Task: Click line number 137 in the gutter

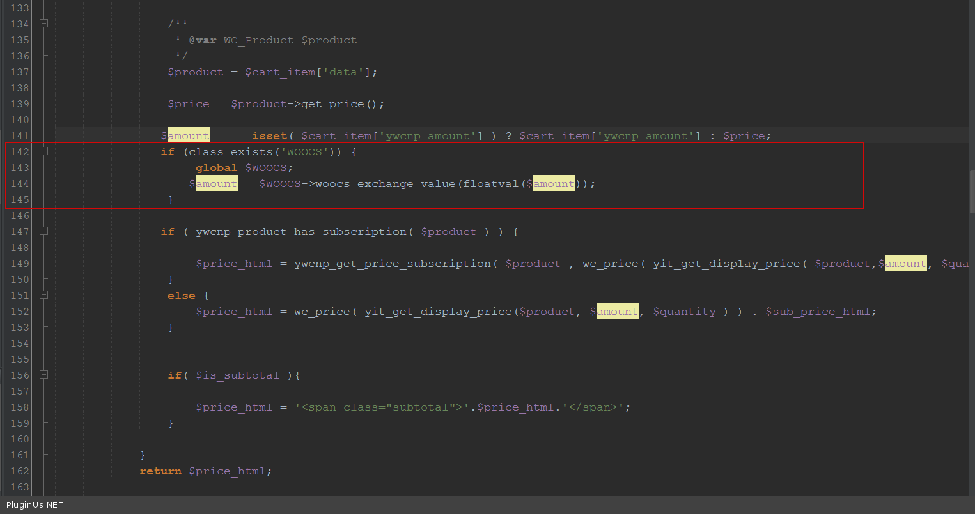Action: (x=20, y=72)
